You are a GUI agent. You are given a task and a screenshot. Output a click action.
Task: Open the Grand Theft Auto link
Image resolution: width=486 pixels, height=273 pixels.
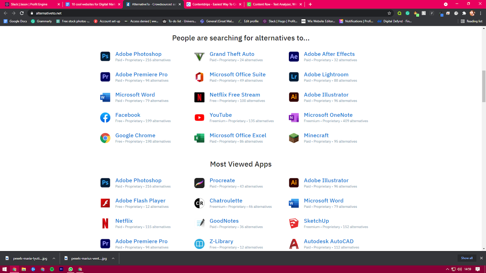[x=232, y=54]
